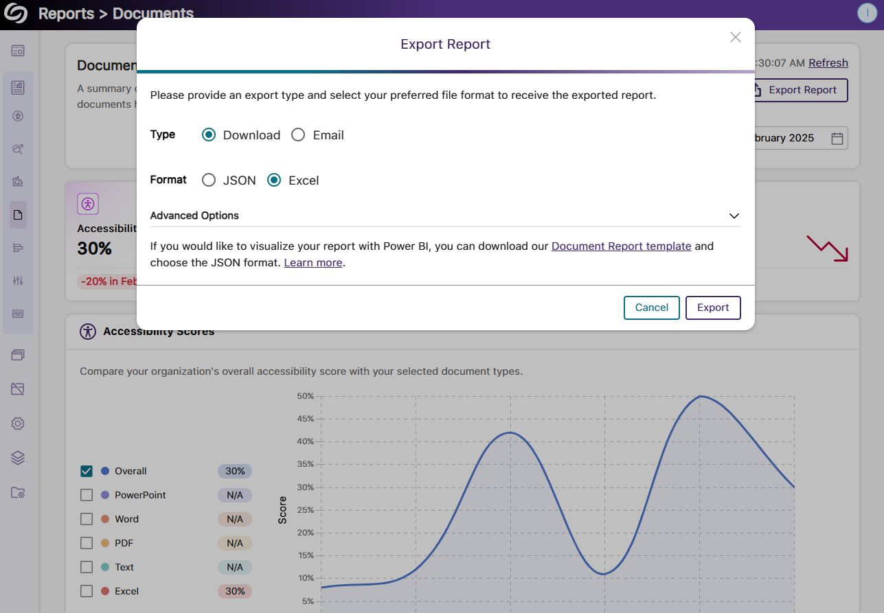Click Cancel in export dialog
This screenshot has width=884, height=613.
point(652,308)
